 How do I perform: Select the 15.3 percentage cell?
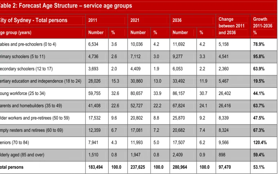115,81
